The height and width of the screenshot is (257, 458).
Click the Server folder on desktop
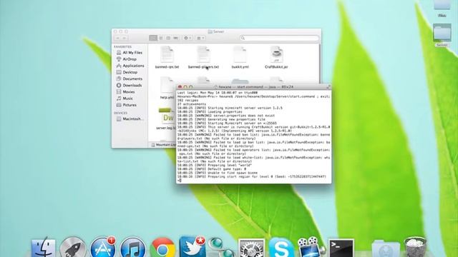click(x=442, y=35)
